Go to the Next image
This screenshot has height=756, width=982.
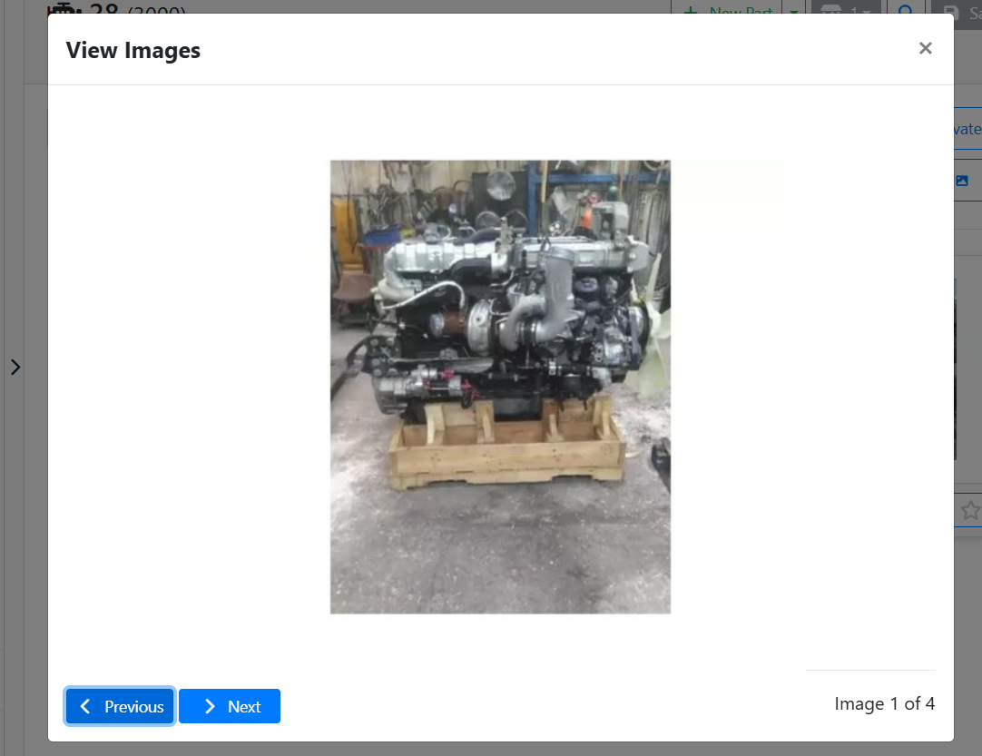(x=230, y=706)
